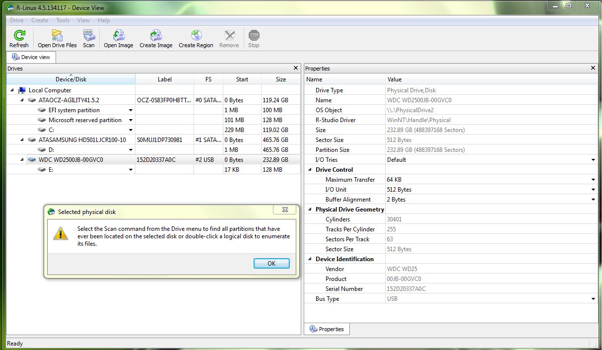Image resolution: width=602 pixels, height=350 pixels.
Task: Close the Selected physical disk dialog
Action: pyautogui.click(x=285, y=210)
